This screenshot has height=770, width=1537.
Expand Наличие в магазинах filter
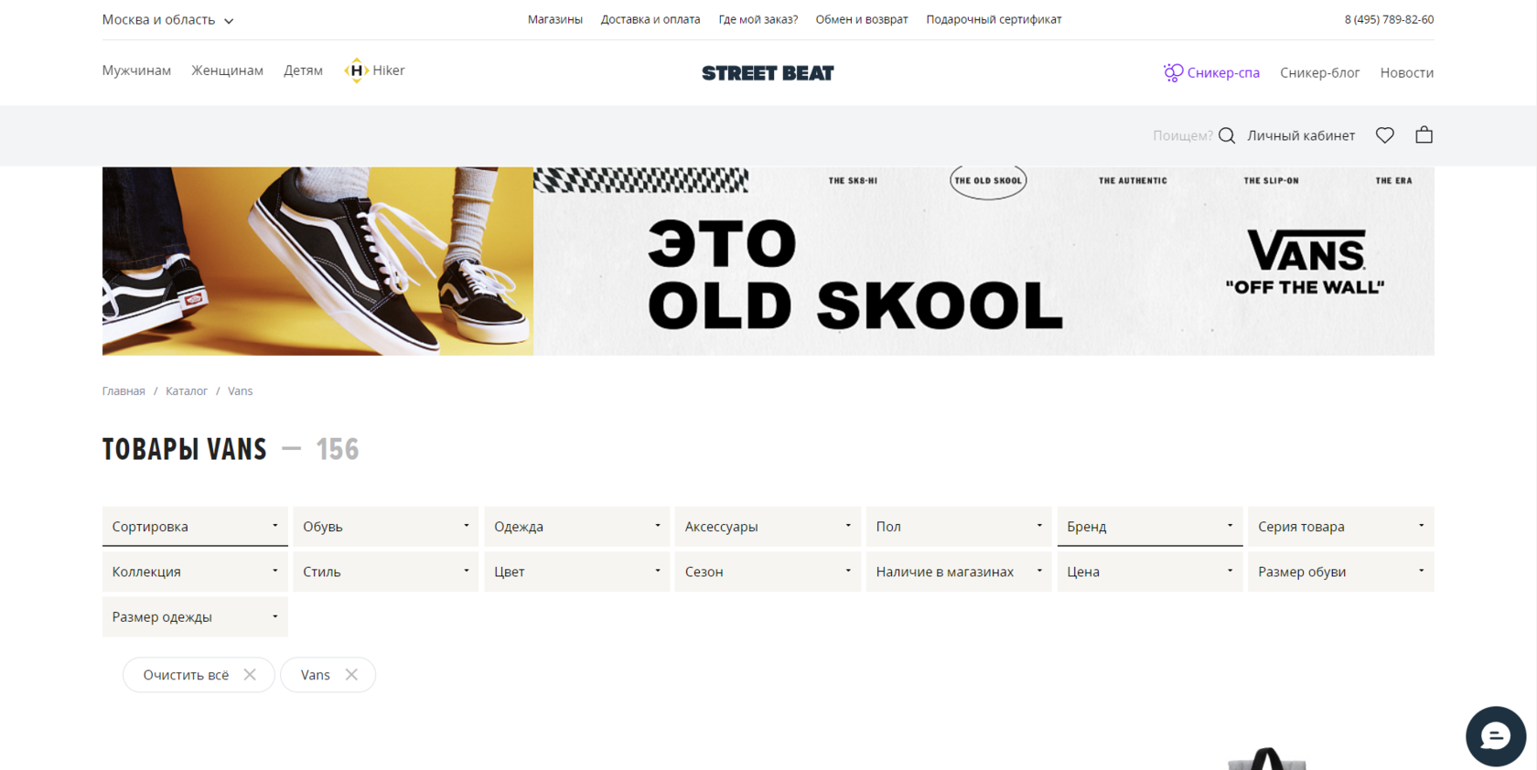coord(959,572)
